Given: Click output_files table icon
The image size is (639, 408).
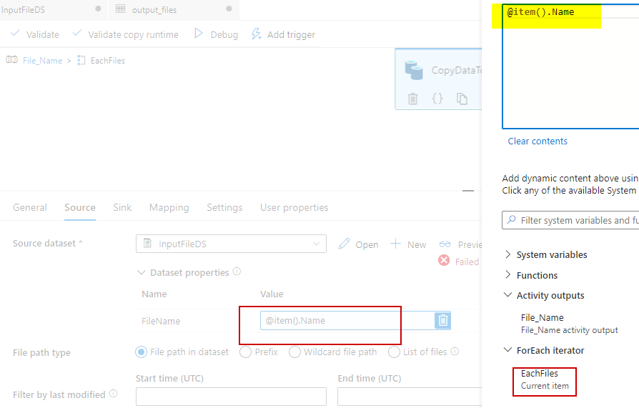Looking at the screenshot, I should 120,9.
